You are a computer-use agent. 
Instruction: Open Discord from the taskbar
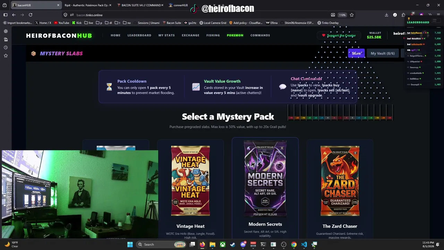tap(243, 244)
